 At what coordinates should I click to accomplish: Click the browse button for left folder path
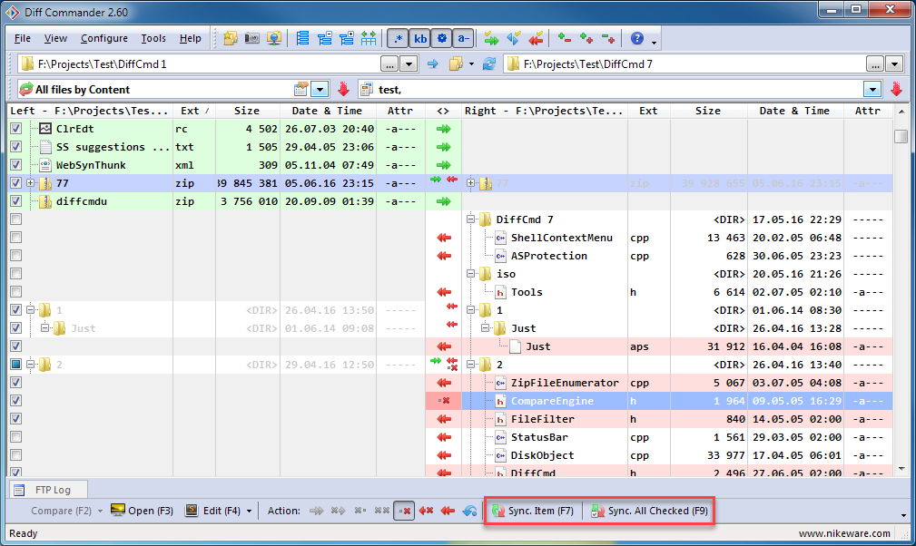(389, 63)
